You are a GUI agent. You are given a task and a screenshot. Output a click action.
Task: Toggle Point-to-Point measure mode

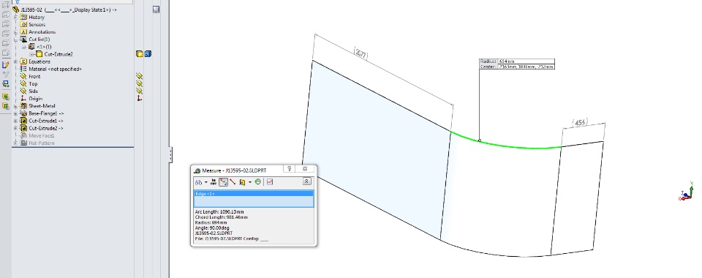[233, 182]
